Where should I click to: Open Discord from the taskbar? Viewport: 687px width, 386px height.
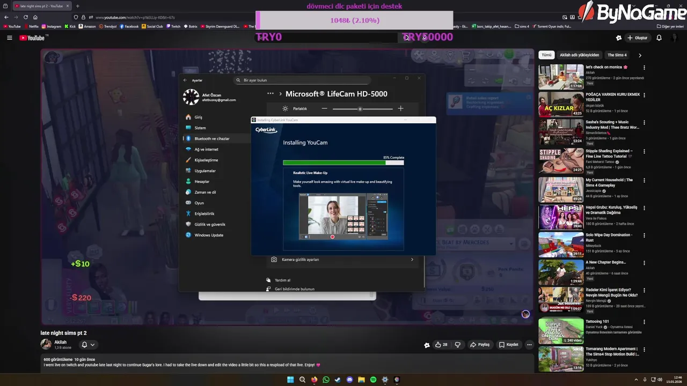point(349,380)
